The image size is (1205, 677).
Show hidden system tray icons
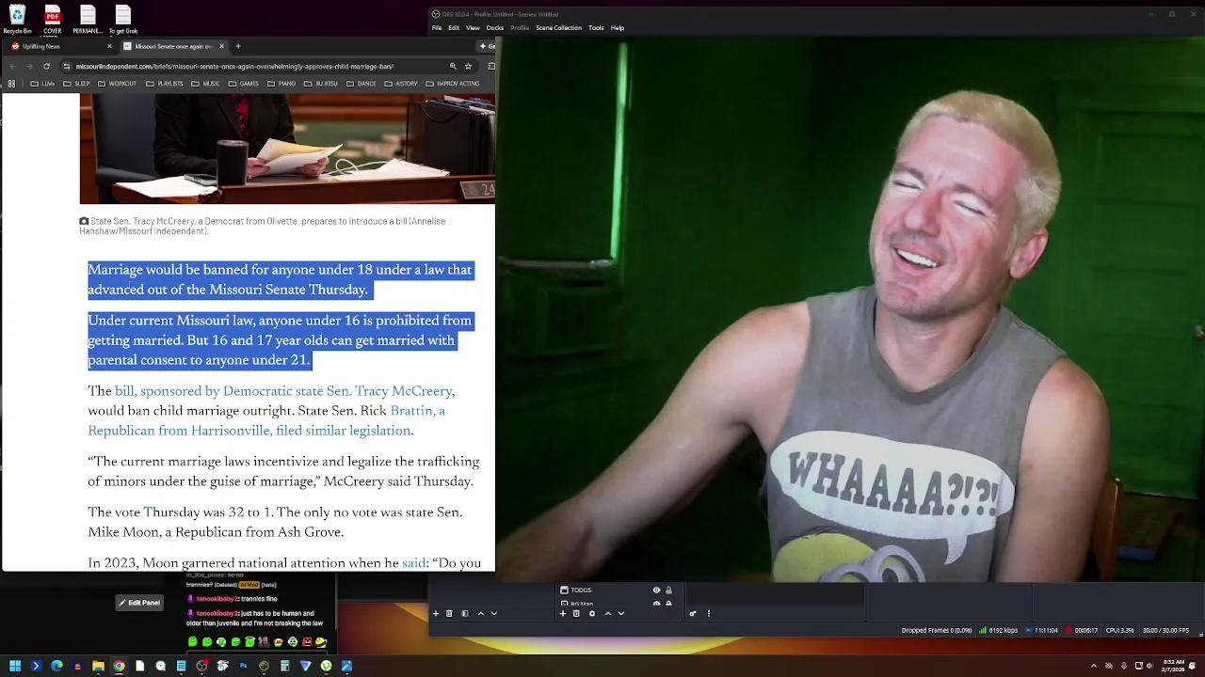(x=1094, y=666)
